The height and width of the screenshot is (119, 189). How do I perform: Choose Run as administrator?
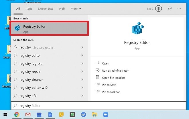tap(115, 70)
